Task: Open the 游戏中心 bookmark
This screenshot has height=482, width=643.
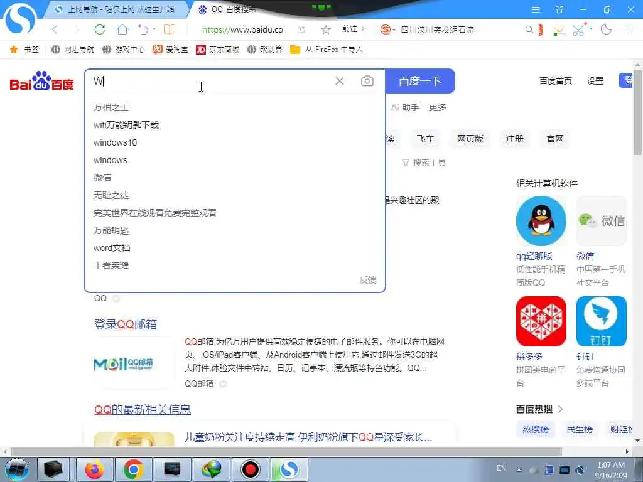Action: 124,50
